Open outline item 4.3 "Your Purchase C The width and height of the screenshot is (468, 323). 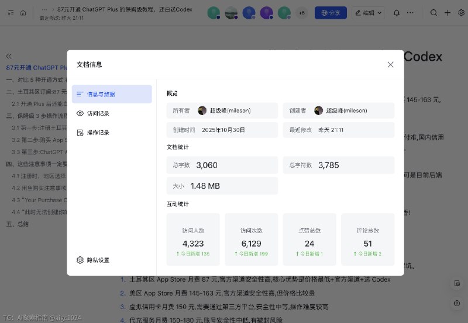click(39, 200)
